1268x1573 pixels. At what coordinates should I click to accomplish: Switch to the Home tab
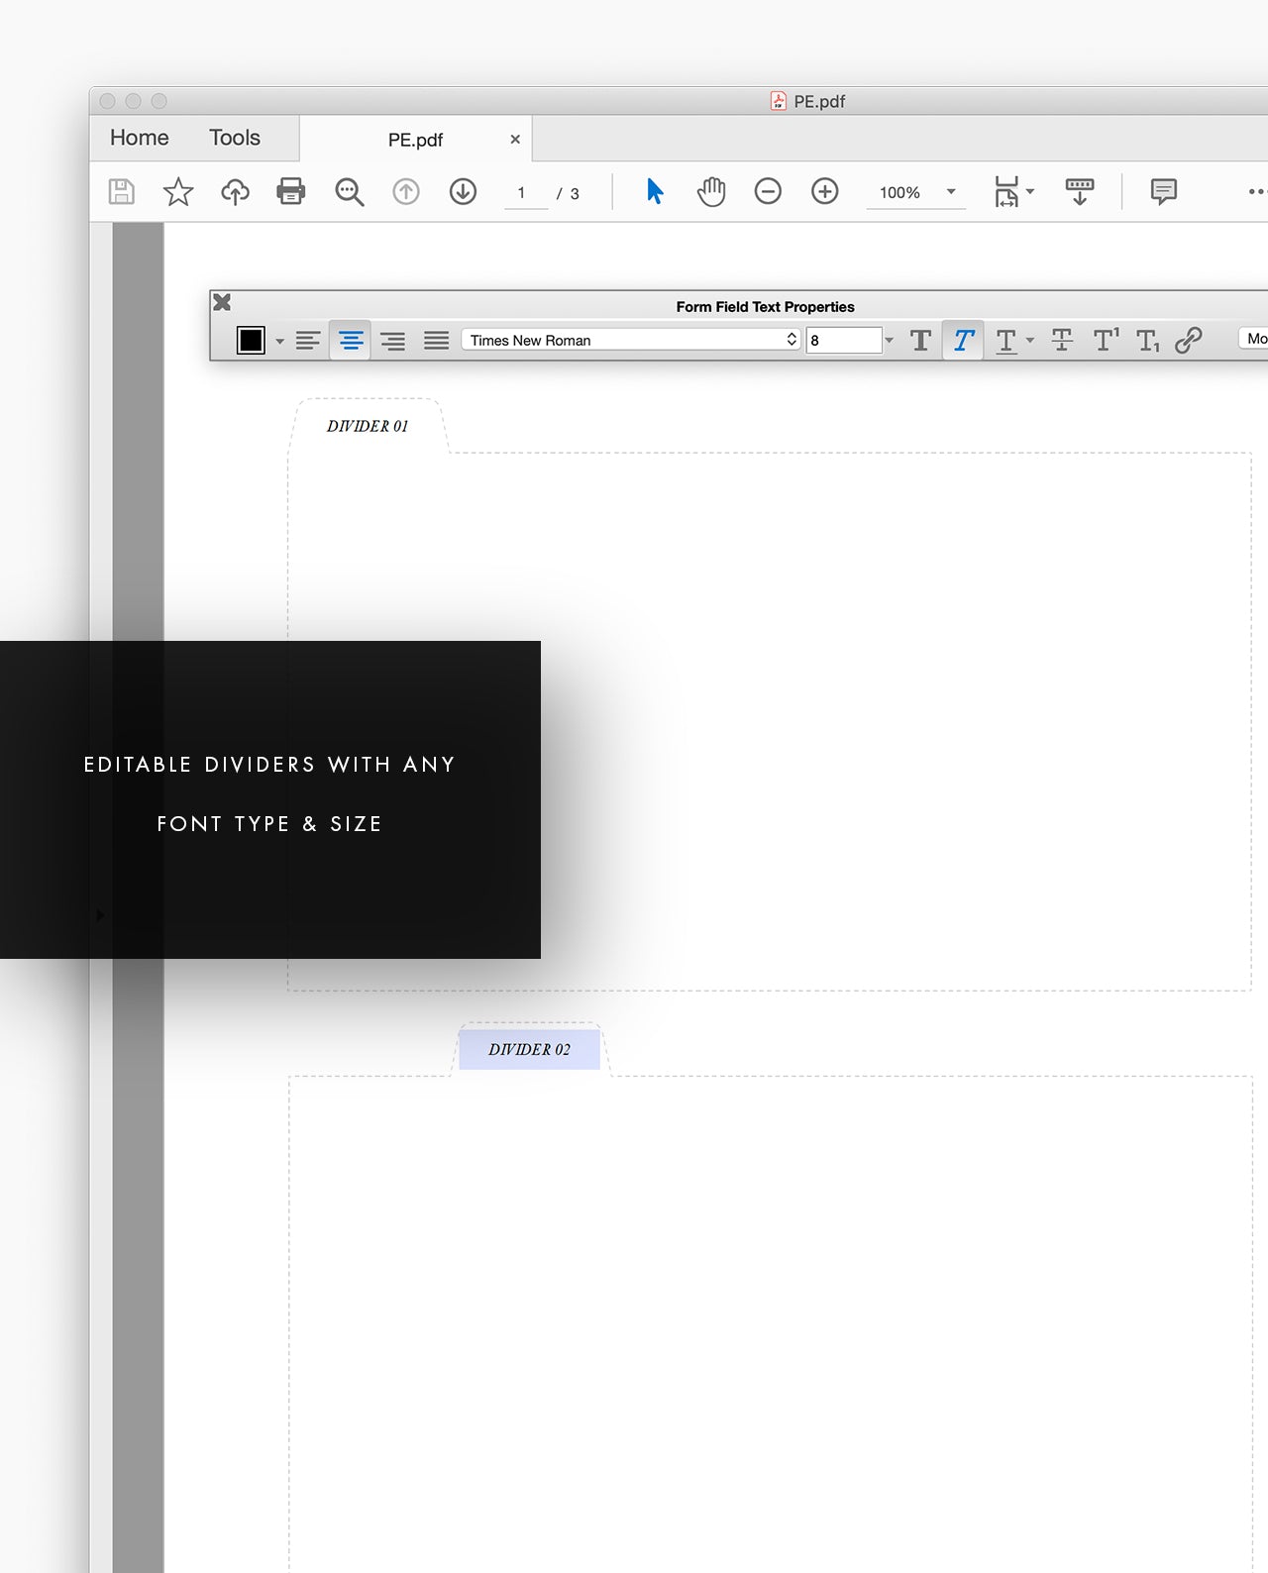pos(139,138)
